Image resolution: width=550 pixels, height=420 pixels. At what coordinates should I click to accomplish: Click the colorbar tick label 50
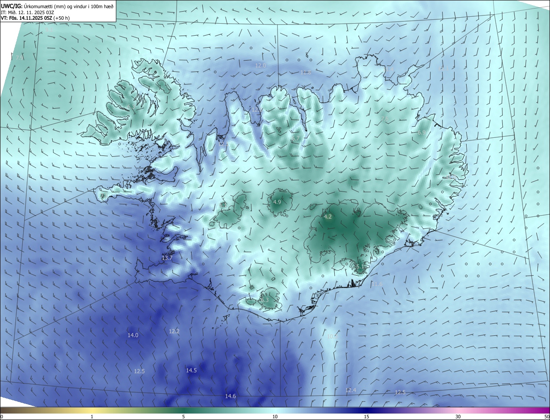547,417
